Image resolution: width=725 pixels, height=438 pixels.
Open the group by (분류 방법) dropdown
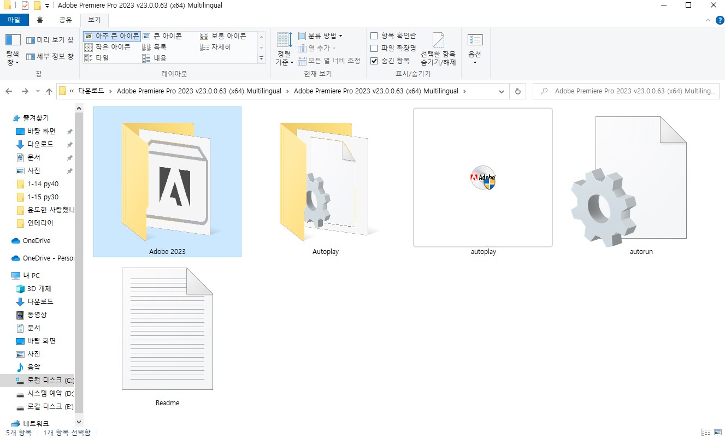(x=320, y=36)
